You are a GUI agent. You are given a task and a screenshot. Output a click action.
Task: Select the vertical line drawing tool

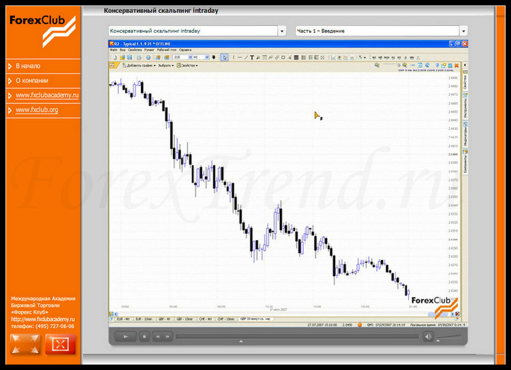click(233, 57)
